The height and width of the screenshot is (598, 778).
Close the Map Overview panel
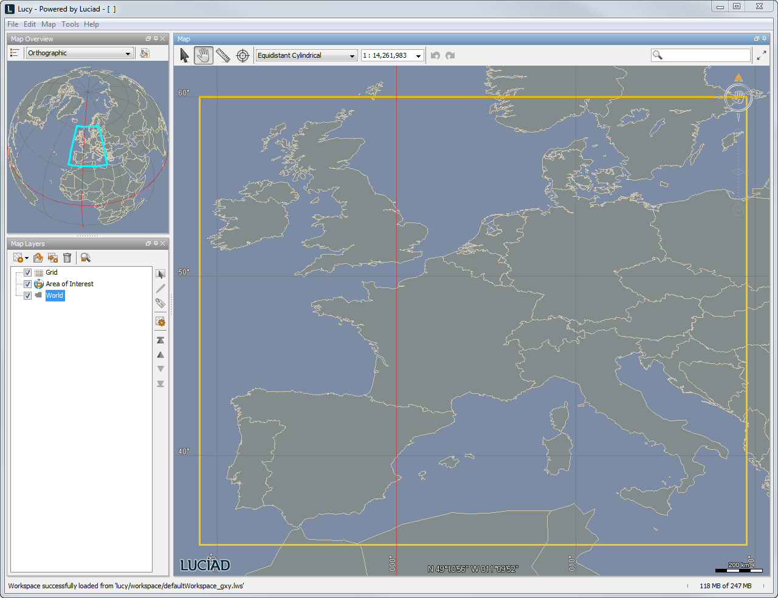coord(163,39)
